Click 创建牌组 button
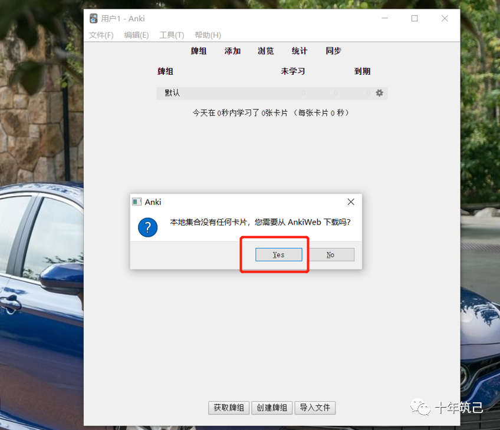The image size is (500, 430). pos(272,408)
